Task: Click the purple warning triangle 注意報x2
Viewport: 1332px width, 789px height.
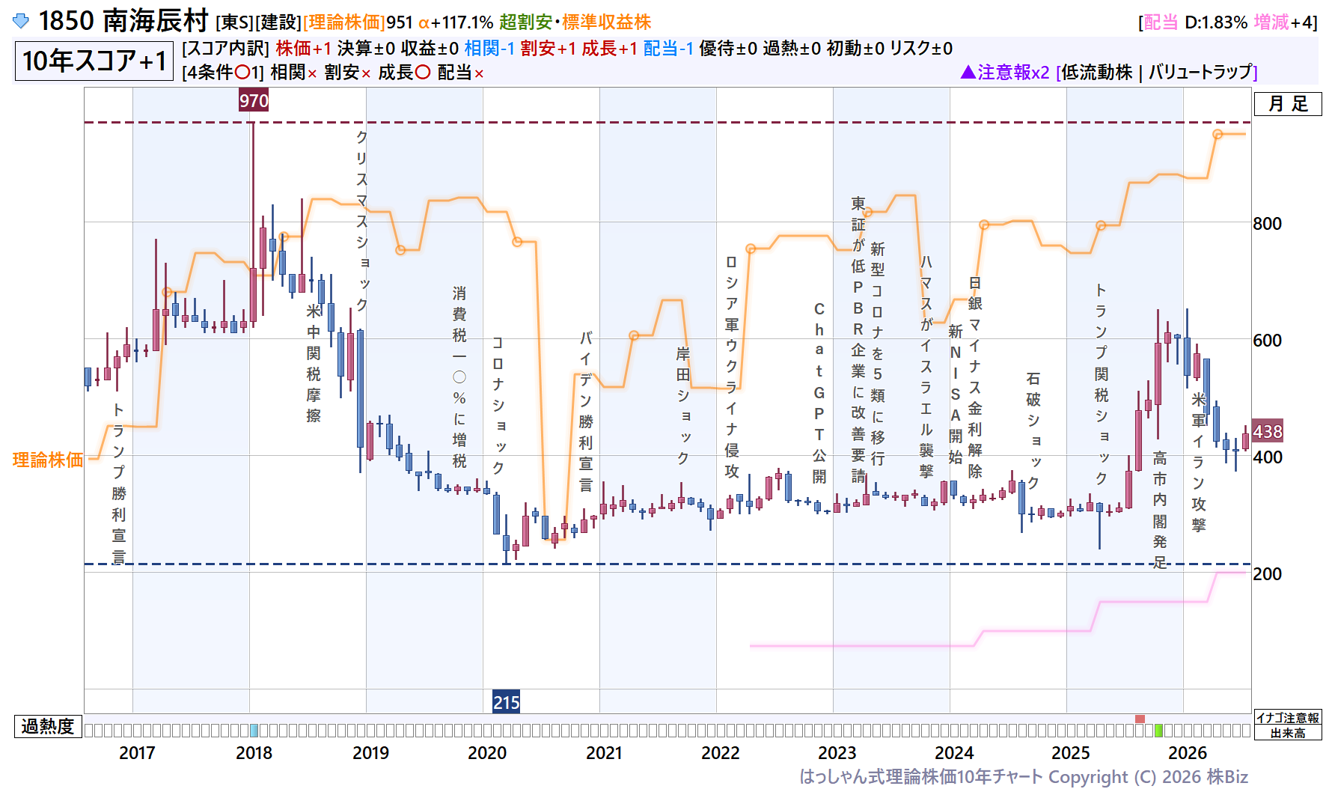Action: click(x=1005, y=72)
